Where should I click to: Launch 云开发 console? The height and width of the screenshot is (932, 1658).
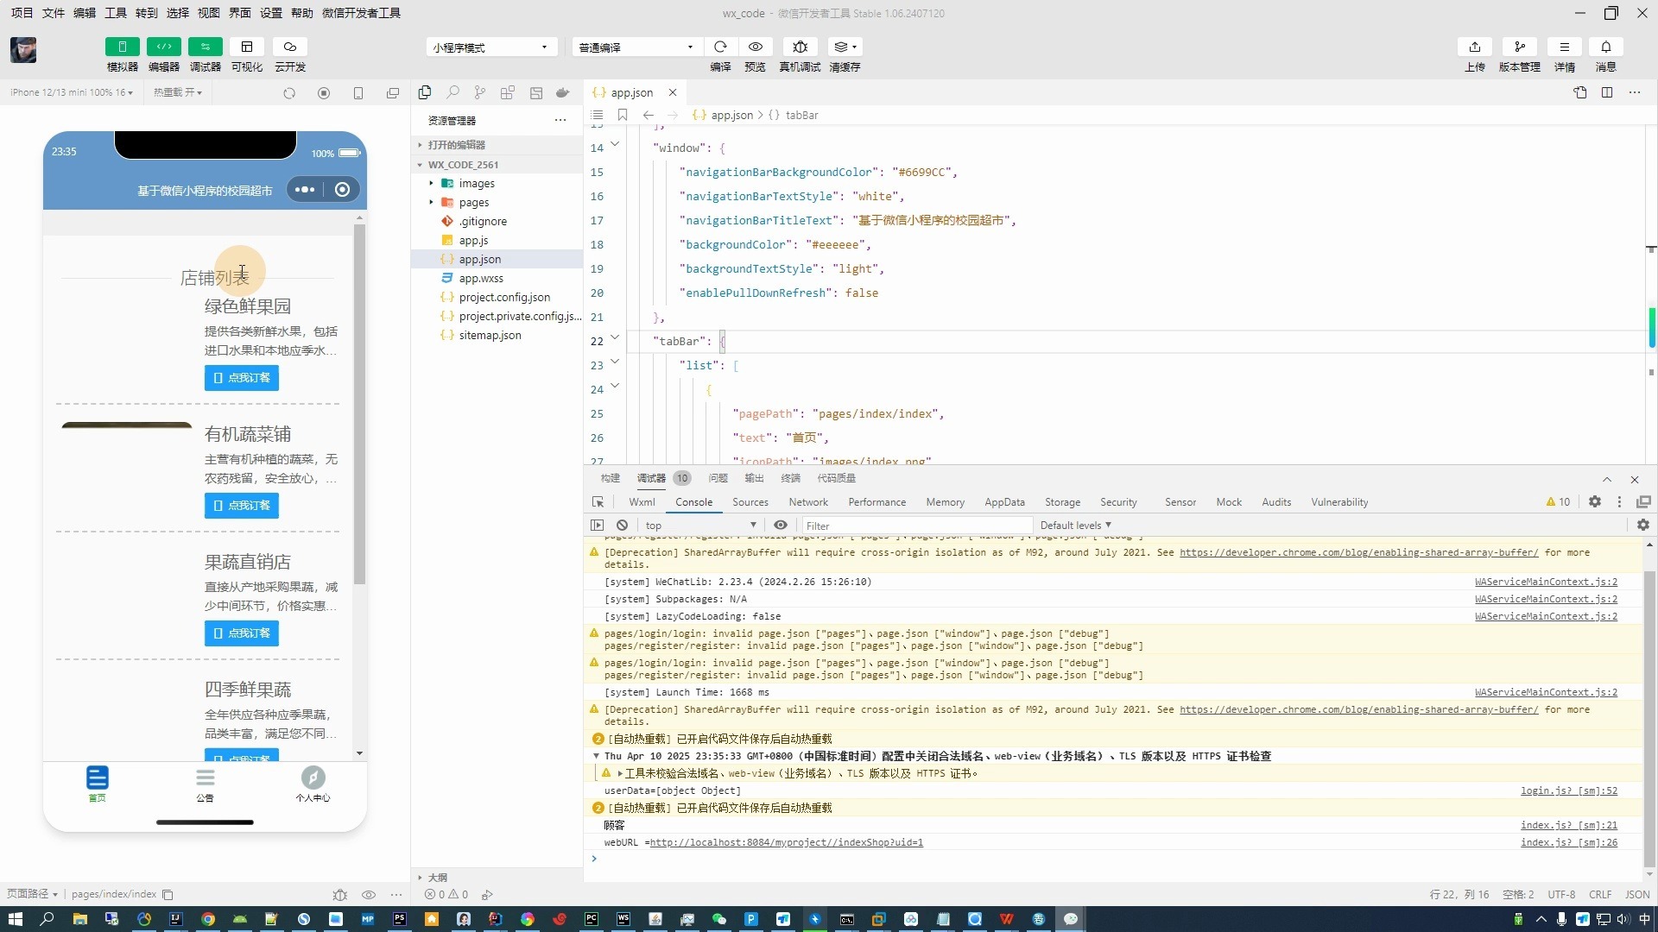[289, 54]
